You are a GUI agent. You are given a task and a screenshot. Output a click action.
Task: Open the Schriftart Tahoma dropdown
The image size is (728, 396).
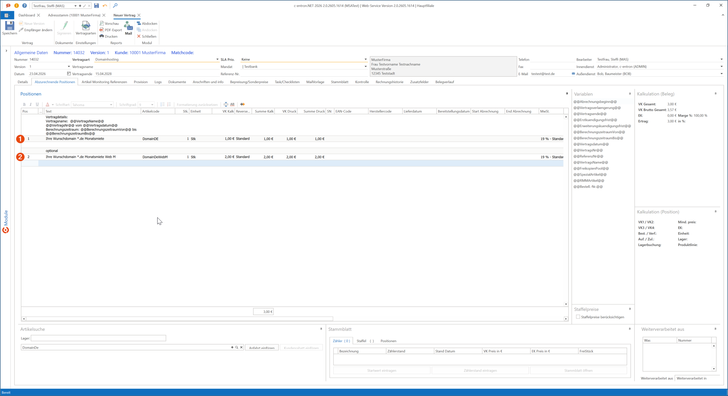[x=111, y=105]
